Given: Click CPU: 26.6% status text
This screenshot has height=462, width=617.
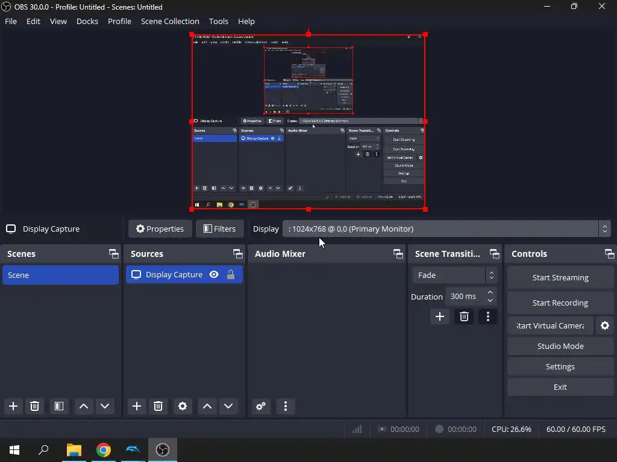Looking at the screenshot, I should coord(511,429).
